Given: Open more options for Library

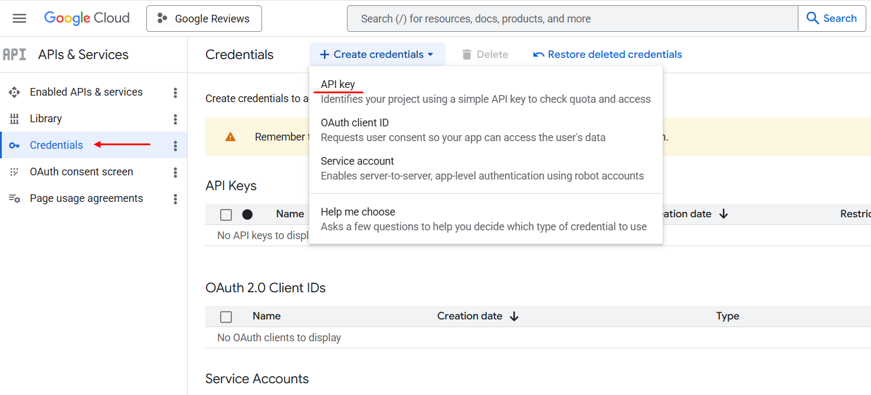Looking at the screenshot, I should point(175,119).
